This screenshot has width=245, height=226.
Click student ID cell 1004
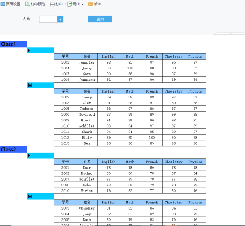pos(65,68)
